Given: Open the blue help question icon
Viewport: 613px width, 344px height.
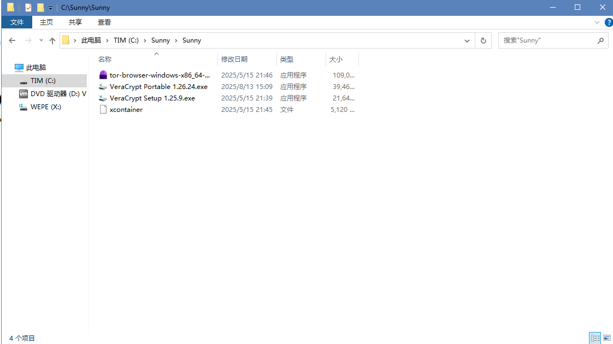Looking at the screenshot, I should click(609, 22).
